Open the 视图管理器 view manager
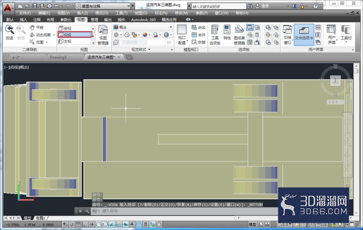Image resolution: width=363 pixels, height=230 pixels. click(103, 35)
